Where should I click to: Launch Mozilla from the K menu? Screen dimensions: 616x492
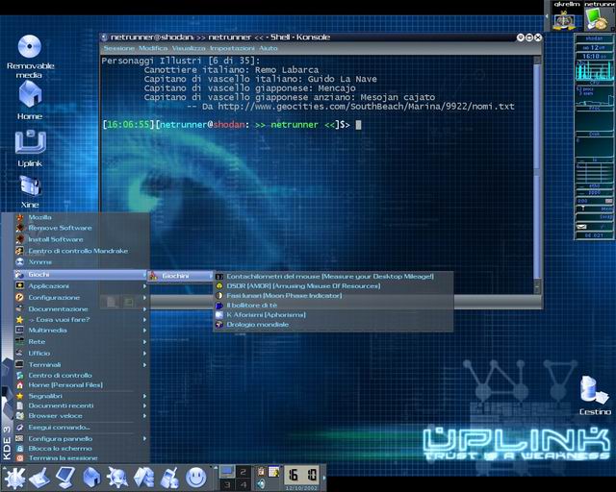tap(81, 217)
